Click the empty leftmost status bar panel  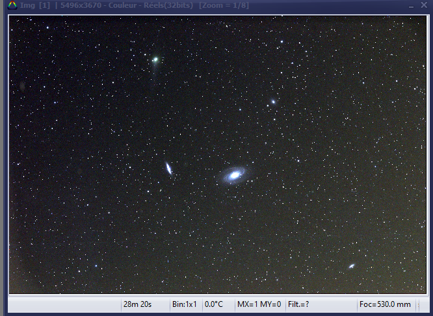[65, 304]
